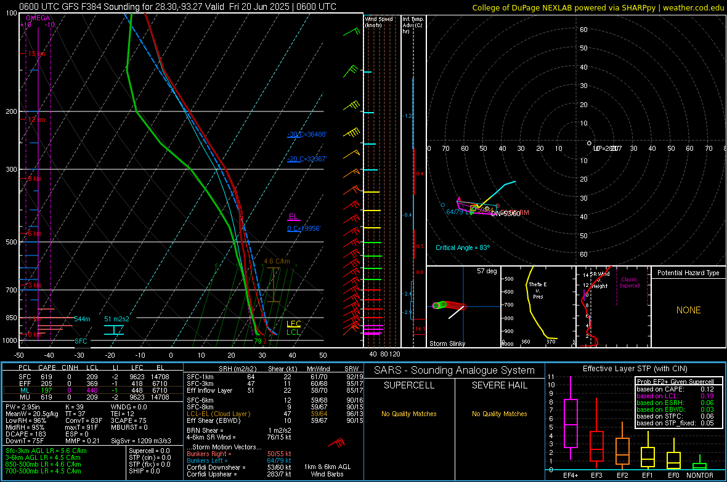Click the hodograph origin circle marker
This screenshot has width=727, height=482.
[x=589, y=143]
